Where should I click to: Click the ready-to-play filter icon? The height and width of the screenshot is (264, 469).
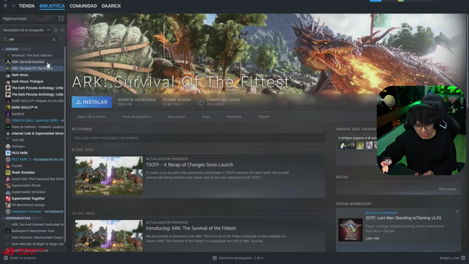pos(62,30)
